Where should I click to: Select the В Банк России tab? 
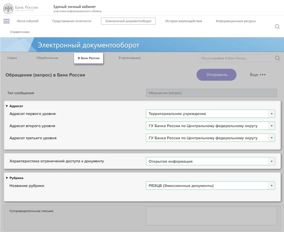coord(89,58)
